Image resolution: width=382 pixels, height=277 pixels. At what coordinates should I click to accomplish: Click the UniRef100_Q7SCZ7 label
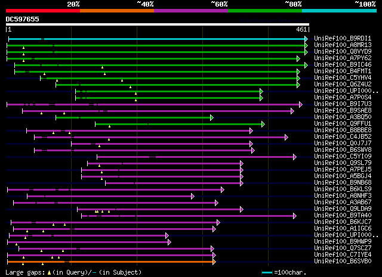point(343,248)
